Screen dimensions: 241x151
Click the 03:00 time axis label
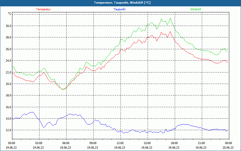pyautogui.click(x=39, y=143)
